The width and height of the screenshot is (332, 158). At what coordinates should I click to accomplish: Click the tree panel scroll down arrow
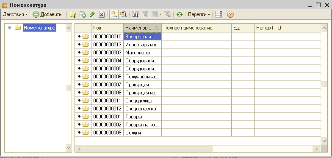tap(69, 147)
